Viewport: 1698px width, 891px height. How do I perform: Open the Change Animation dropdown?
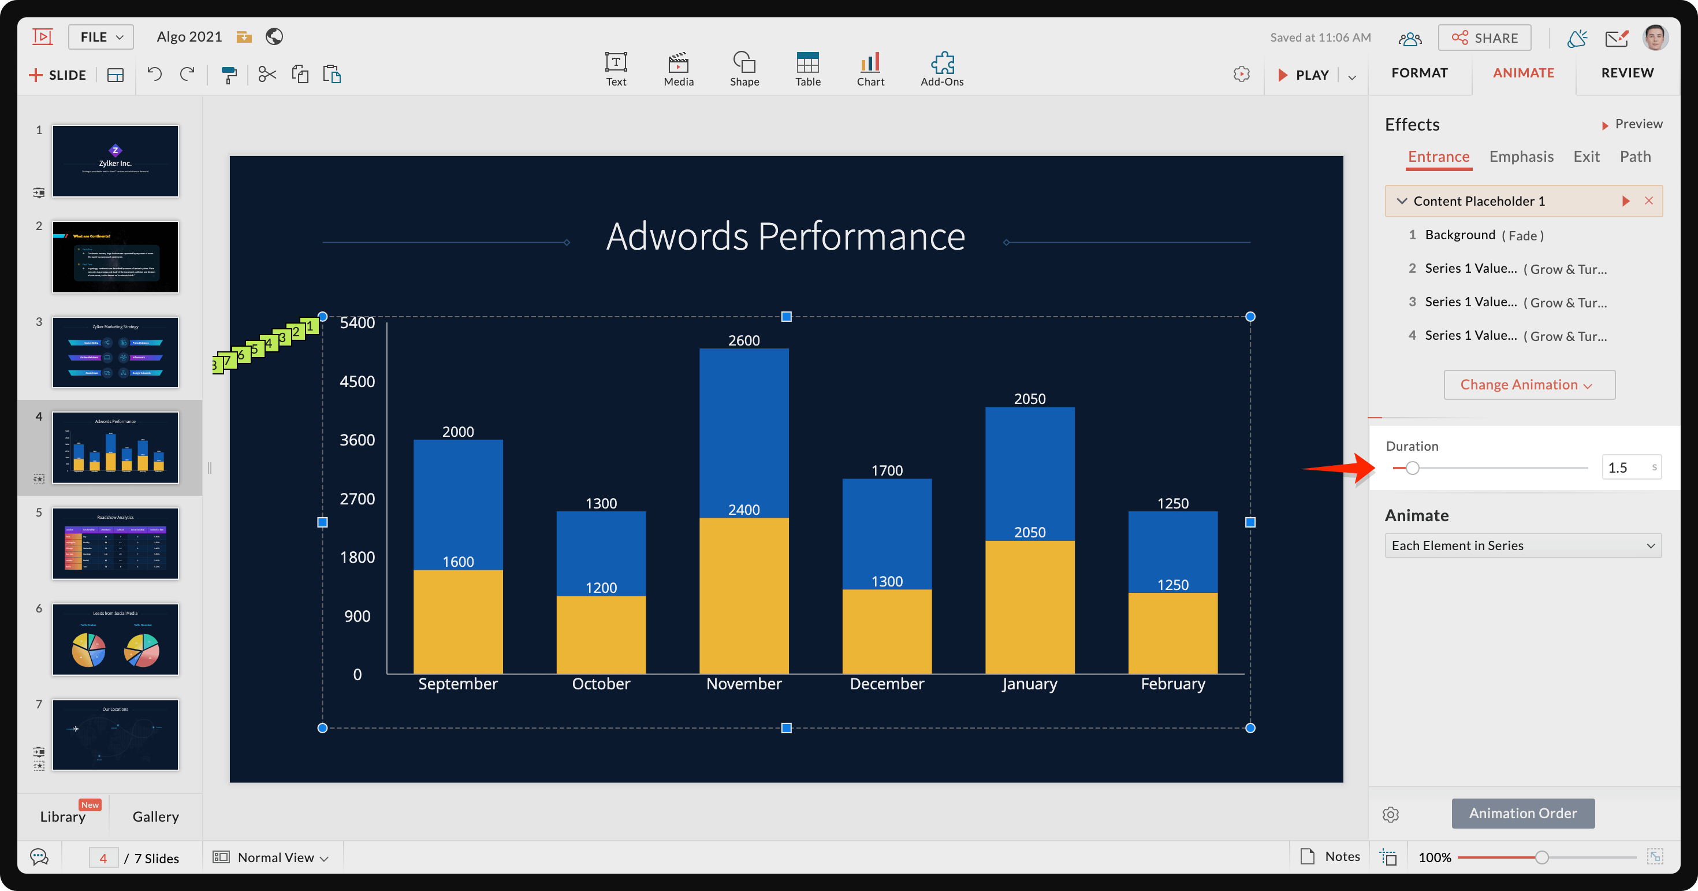1522,384
